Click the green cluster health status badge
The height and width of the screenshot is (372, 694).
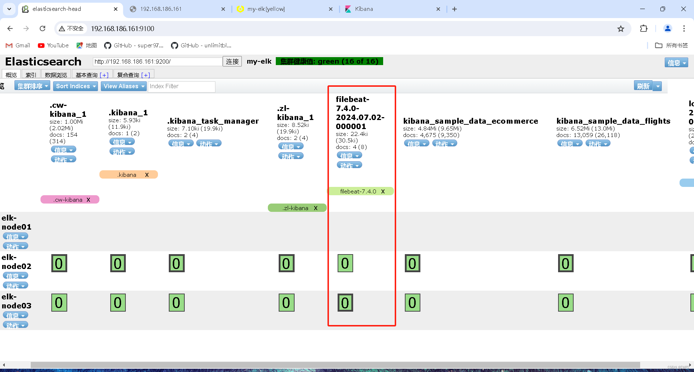point(329,61)
